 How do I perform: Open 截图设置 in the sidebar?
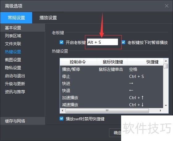13,60
